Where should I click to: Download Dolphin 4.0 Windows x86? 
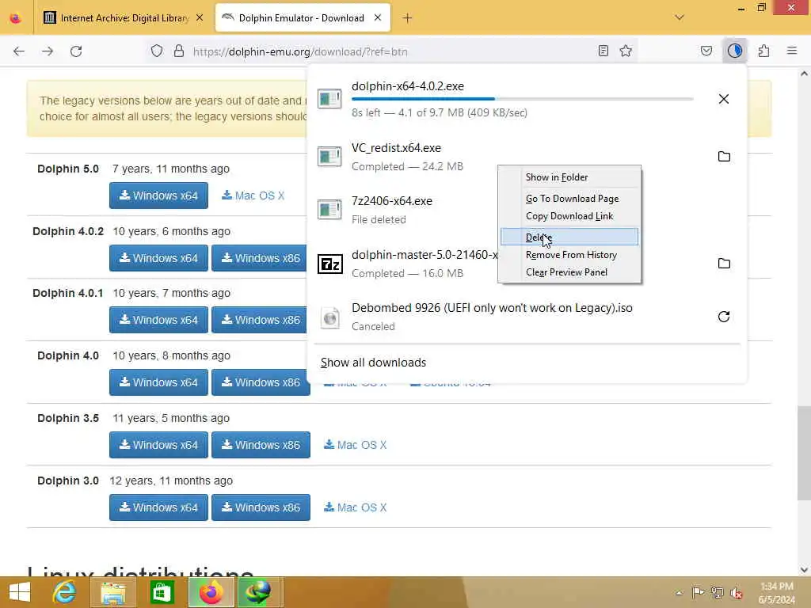[x=261, y=382]
